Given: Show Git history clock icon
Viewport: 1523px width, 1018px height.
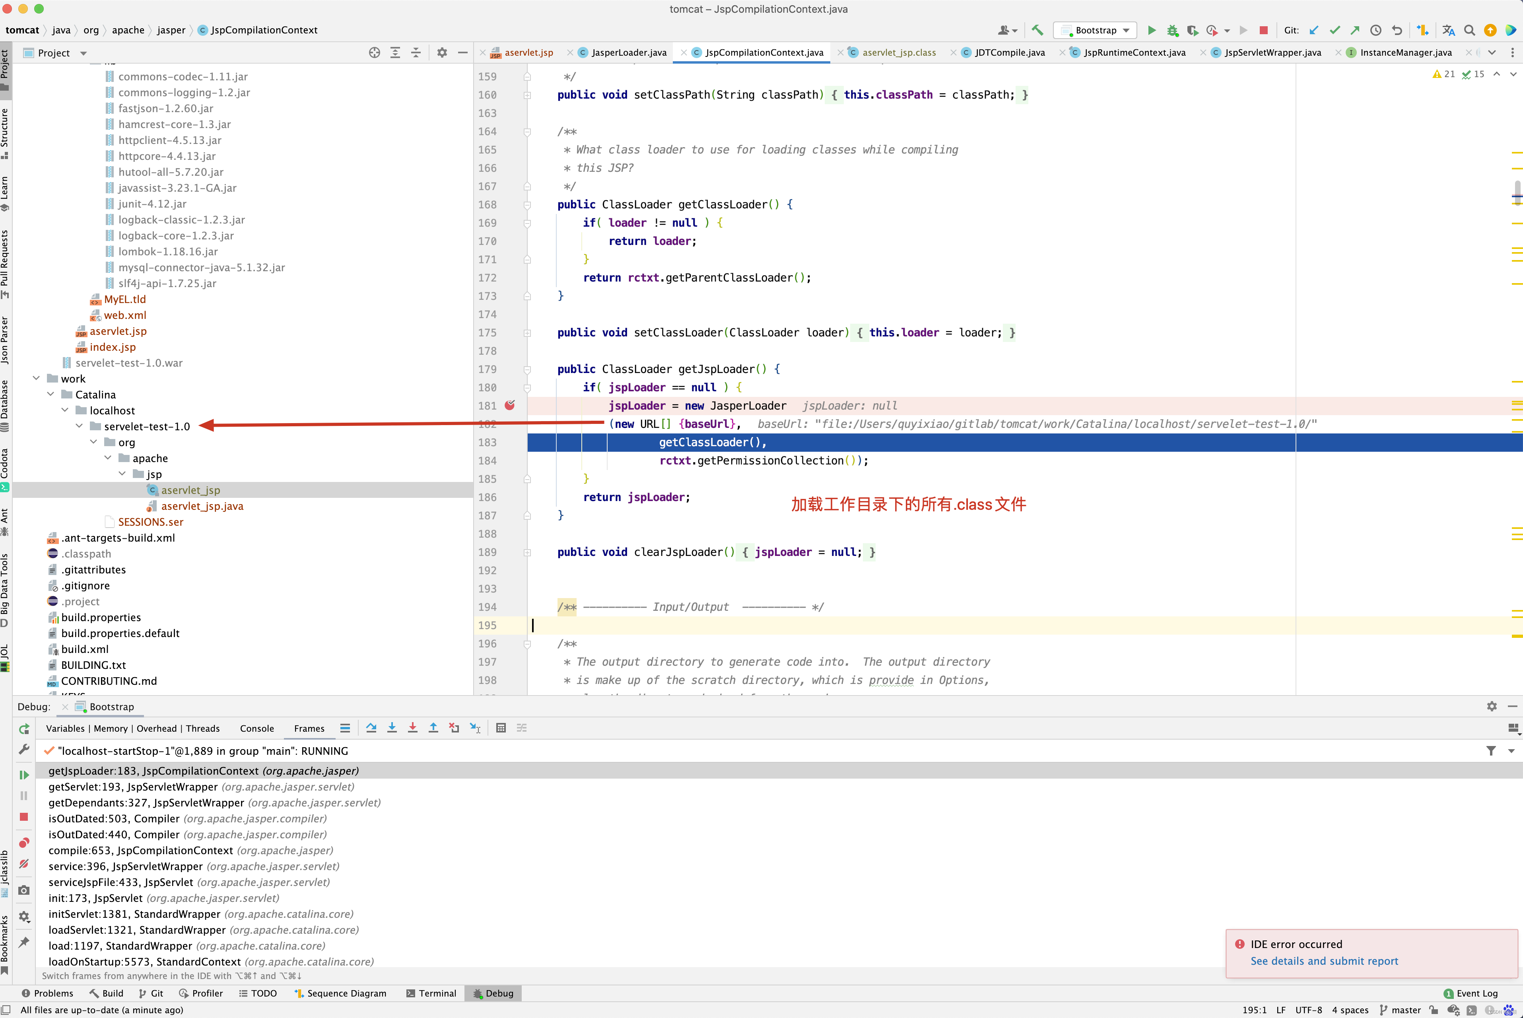Looking at the screenshot, I should click(1375, 30).
